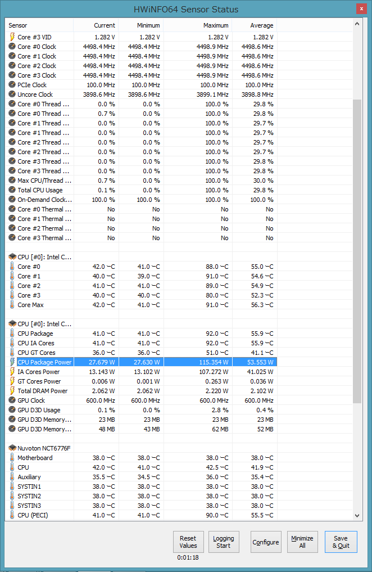
Task: Click the GPU D3D Usage gauge icon
Action: pyautogui.click(x=12, y=409)
